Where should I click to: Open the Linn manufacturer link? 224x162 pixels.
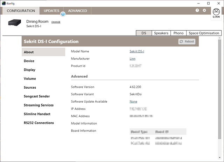tap(132, 59)
